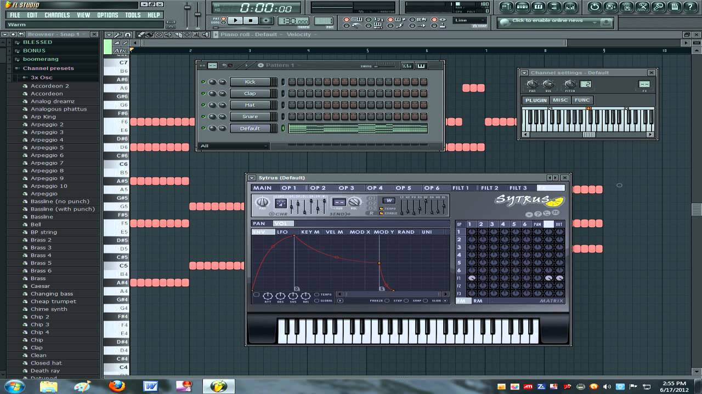Click the swing slider in step sequencer
The height and width of the screenshot is (394, 702).
tap(384, 66)
